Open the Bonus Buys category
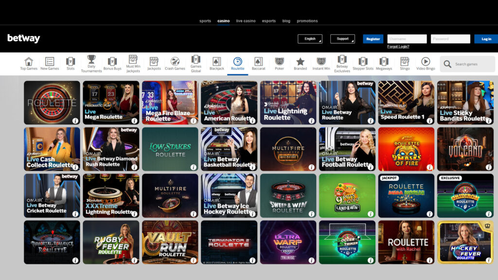 point(112,64)
